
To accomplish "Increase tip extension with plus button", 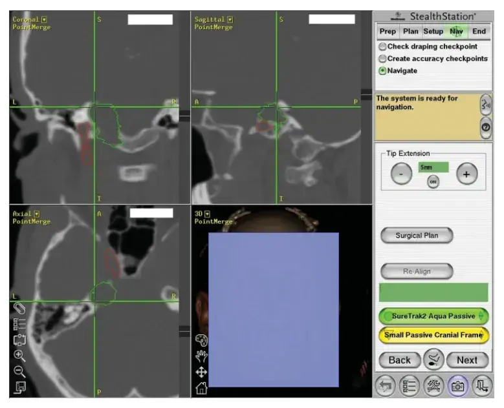I will pyautogui.click(x=466, y=174).
